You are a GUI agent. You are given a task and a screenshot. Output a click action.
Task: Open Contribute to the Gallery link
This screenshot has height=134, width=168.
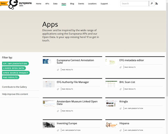click(x=14, y=87)
